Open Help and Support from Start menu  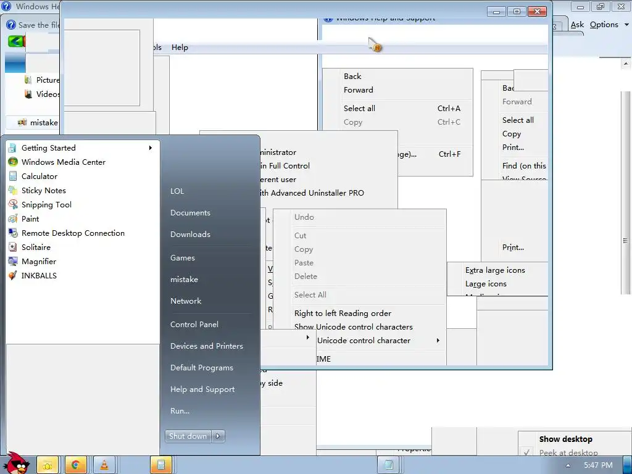coord(202,389)
